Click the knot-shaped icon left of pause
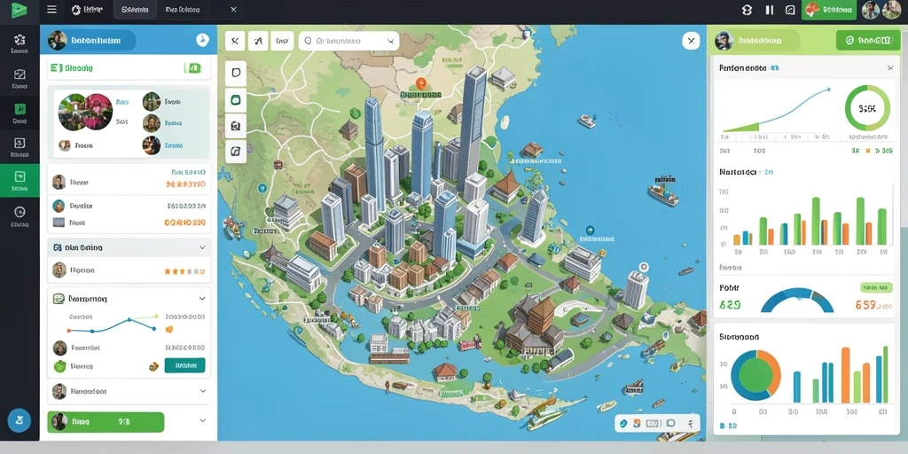 tap(747, 9)
